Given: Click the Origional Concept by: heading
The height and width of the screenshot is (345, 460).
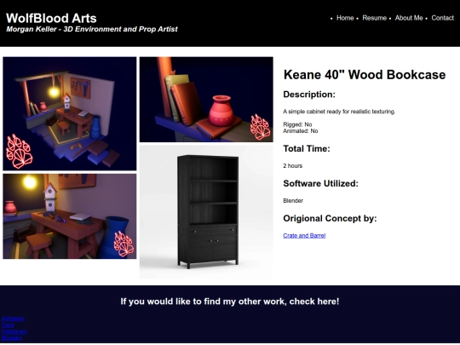Looking at the screenshot, I should point(330,219).
